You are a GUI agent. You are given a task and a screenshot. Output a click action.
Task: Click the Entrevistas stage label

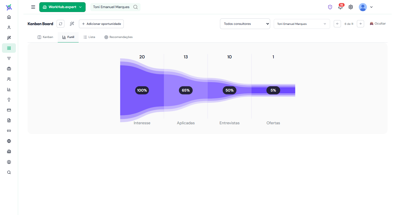click(x=229, y=123)
